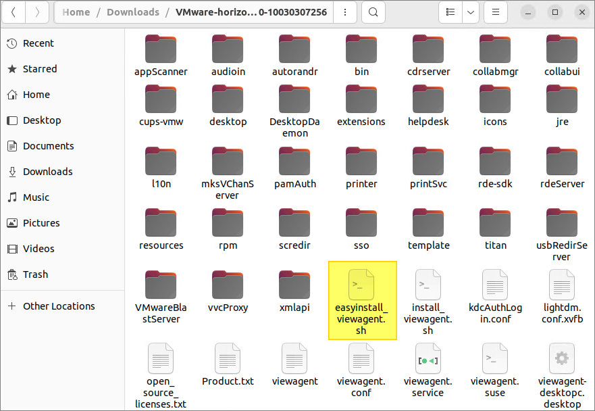Open Other Locations in the sidebar
595x411 pixels.
click(x=59, y=306)
